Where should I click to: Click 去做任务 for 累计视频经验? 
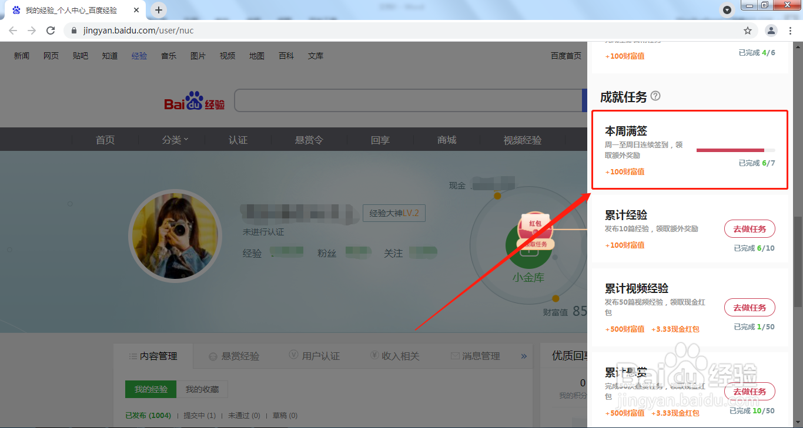click(750, 307)
